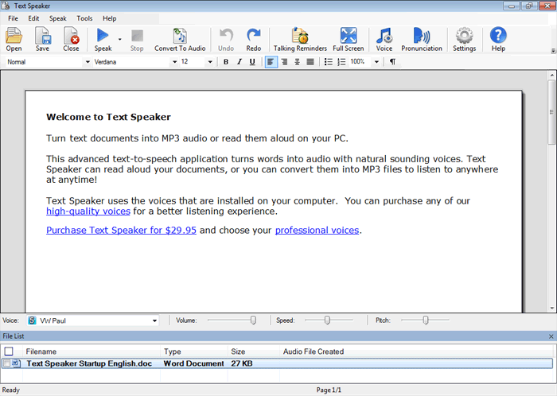Tick the select-all checkbox in File List header
Image resolution: width=557 pixels, height=396 pixels.
coord(9,351)
